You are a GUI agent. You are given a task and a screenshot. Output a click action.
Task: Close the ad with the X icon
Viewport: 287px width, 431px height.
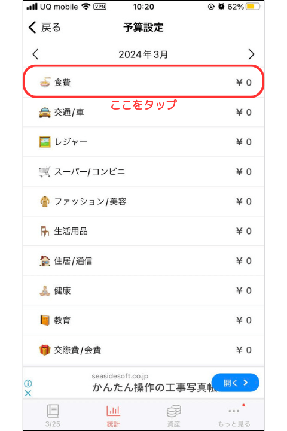[28, 393]
